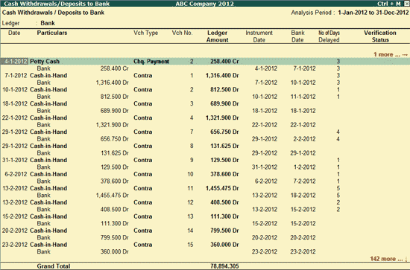The width and height of the screenshot is (410, 270).
Task: Select the highlighted Petty Cash voucher row
Action: [205, 61]
